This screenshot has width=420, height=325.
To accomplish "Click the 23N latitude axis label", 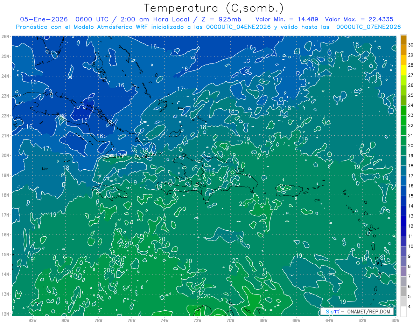I will [5, 96].
